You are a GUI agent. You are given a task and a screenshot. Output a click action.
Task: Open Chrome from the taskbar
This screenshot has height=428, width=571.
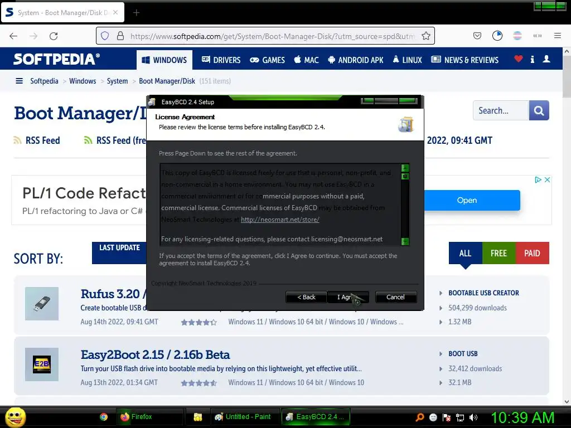pyautogui.click(x=104, y=417)
